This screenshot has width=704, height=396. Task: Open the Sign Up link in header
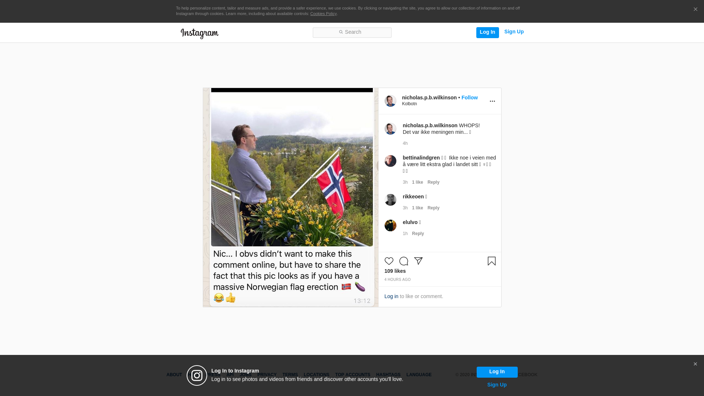tap(514, 32)
